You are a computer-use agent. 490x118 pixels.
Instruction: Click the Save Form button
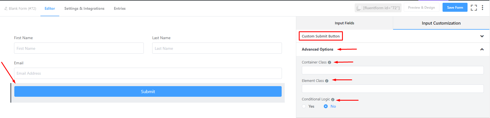pyautogui.click(x=455, y=8)
